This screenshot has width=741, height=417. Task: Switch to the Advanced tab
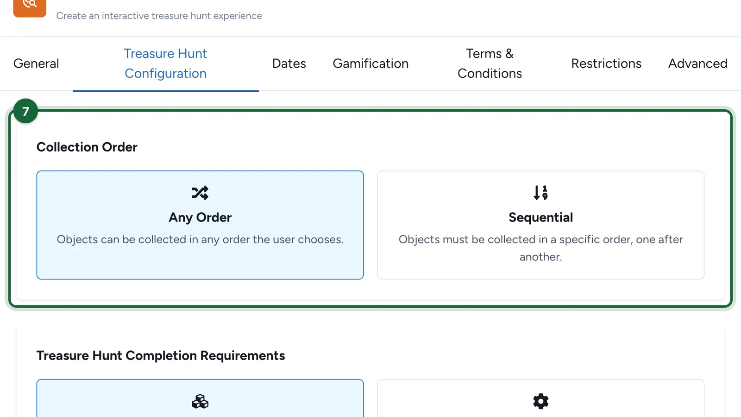click(x=697, y=63)
